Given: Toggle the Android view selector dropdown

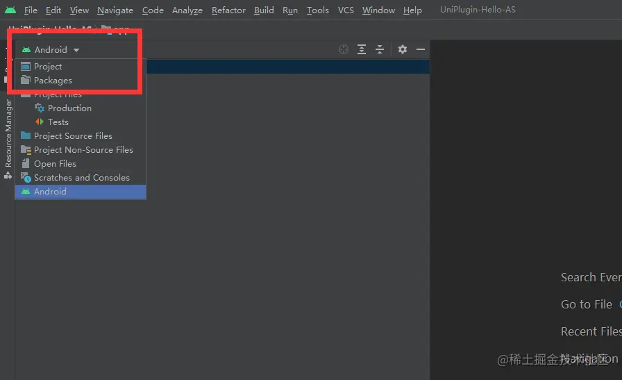Looking at the screenshot, I should (51, 49).
